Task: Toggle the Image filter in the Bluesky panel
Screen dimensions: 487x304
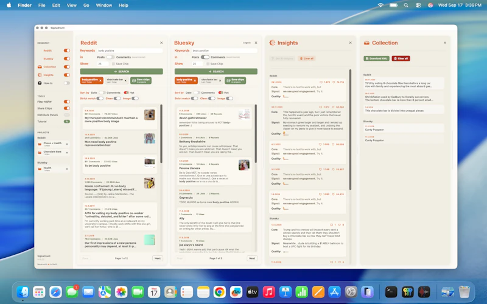Action: coord(229,98)
